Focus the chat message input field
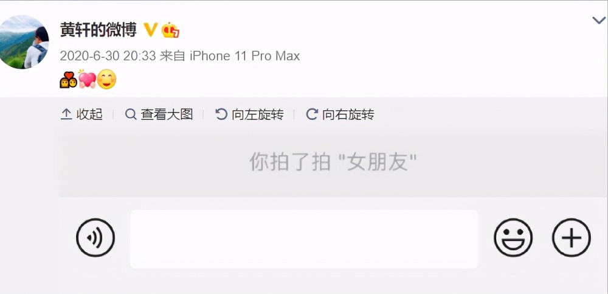608x294 pixels. [304, 239]
